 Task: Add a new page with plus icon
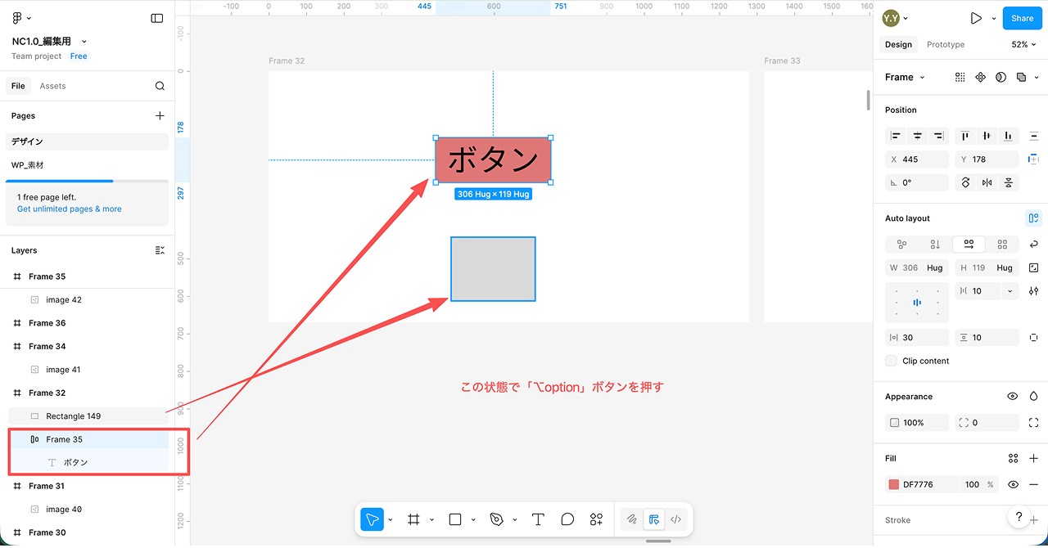(x=160, y=116)
